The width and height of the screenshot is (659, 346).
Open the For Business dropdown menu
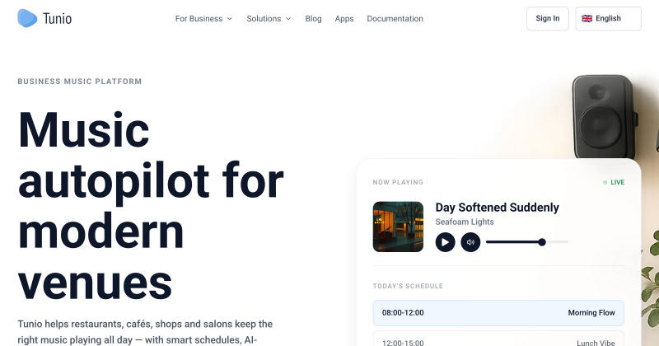pos(203,18)
